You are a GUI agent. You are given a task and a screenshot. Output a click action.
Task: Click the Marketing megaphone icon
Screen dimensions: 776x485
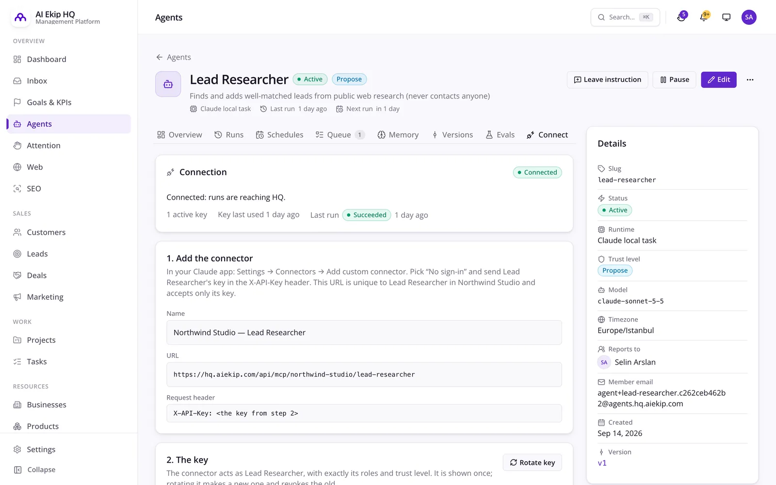tap(17, 297)
